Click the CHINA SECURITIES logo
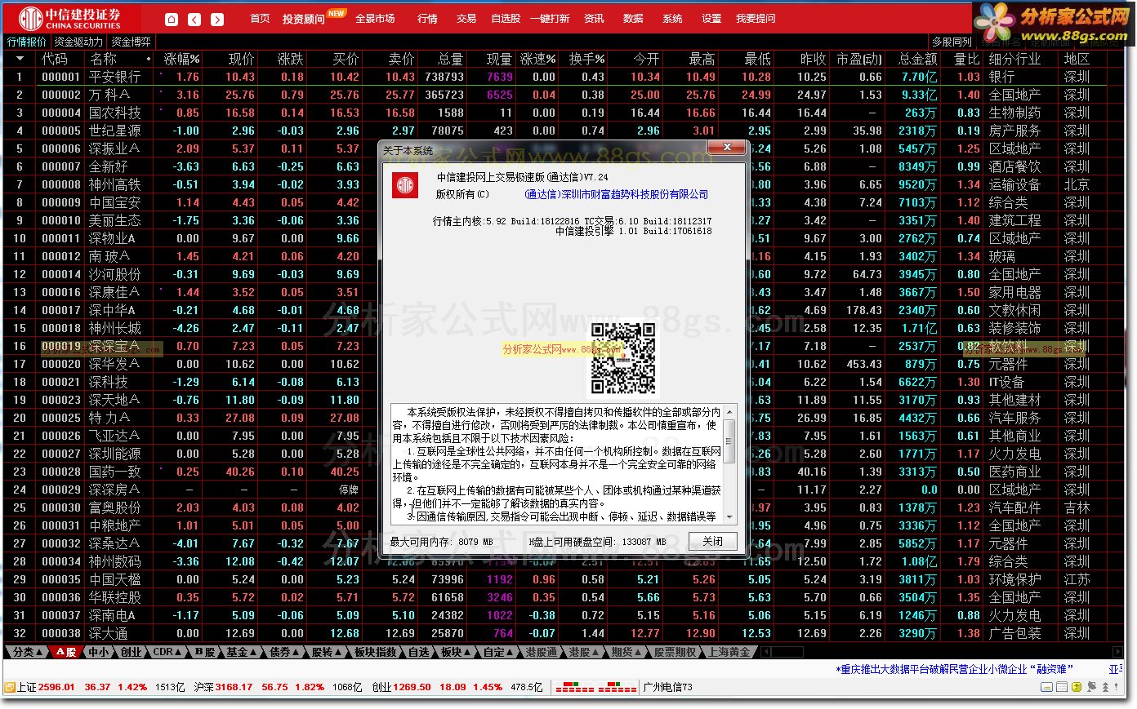 (x=70, y=18)
